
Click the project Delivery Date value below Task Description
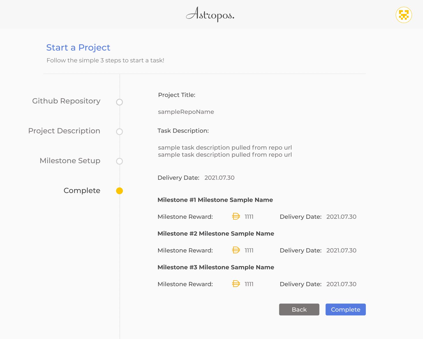pyautogui.click(x=220, y=178)
